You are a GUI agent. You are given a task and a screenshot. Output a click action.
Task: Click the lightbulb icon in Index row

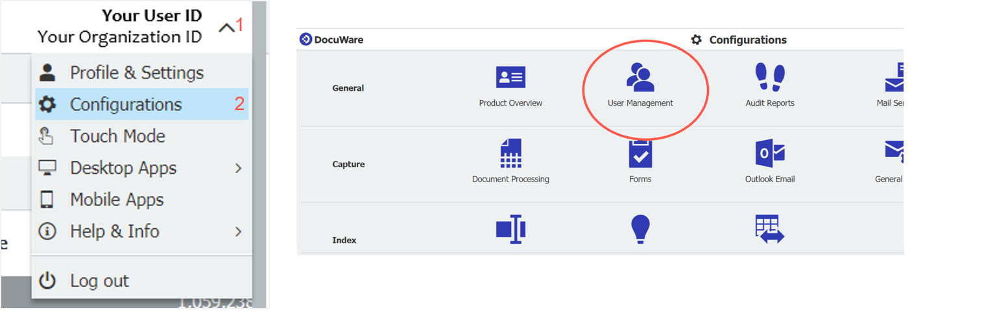640,230
